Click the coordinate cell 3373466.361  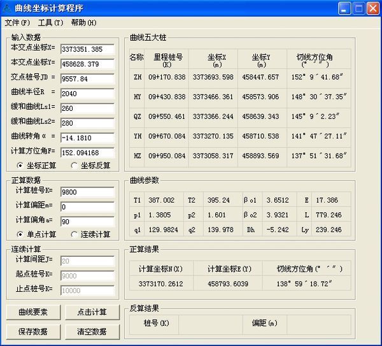pyautogui.click(x=213, y=97)
